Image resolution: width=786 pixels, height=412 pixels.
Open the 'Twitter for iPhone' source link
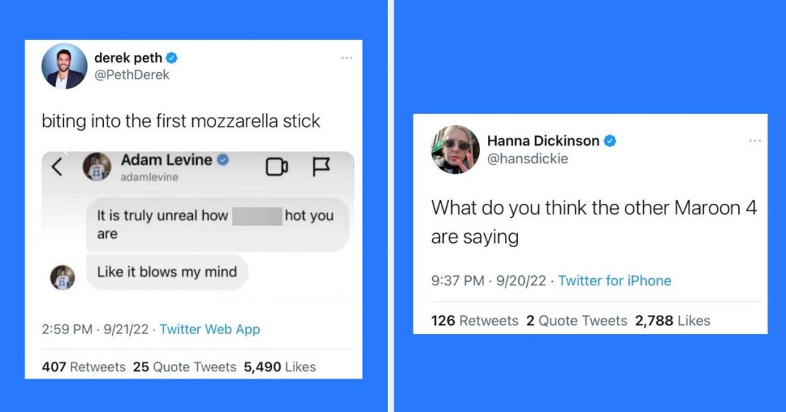click(x=615, y=281)
